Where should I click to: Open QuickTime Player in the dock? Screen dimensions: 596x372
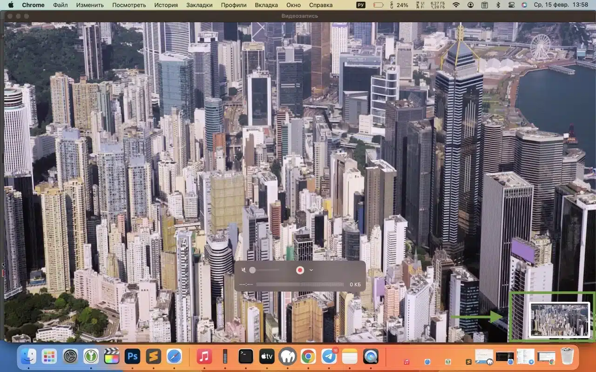tap(371, 357)
